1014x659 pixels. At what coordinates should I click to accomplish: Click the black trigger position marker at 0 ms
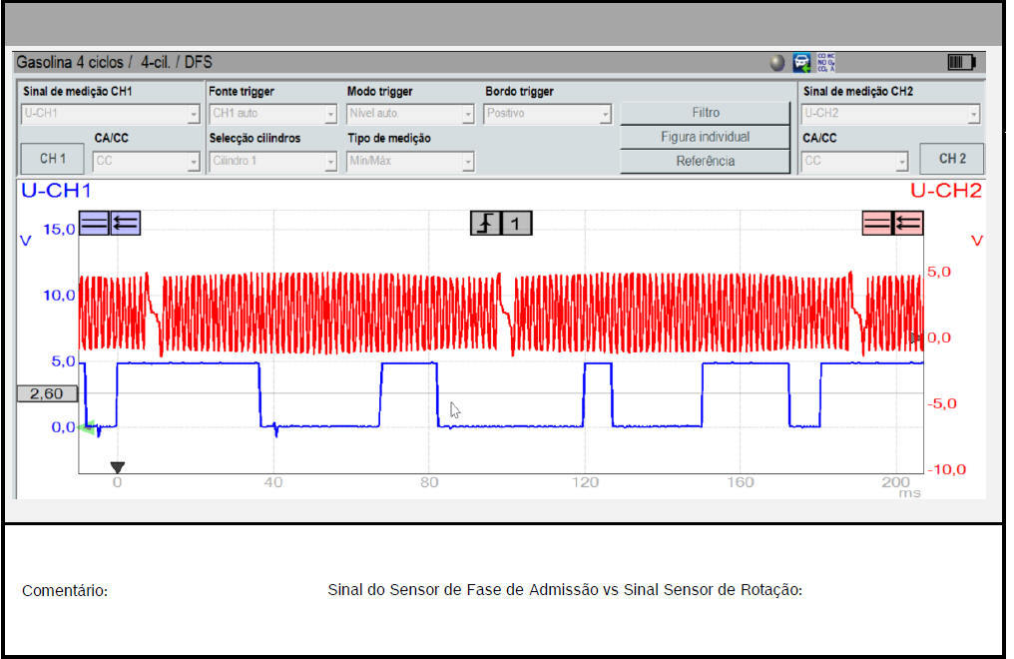(x=118, y=466)
